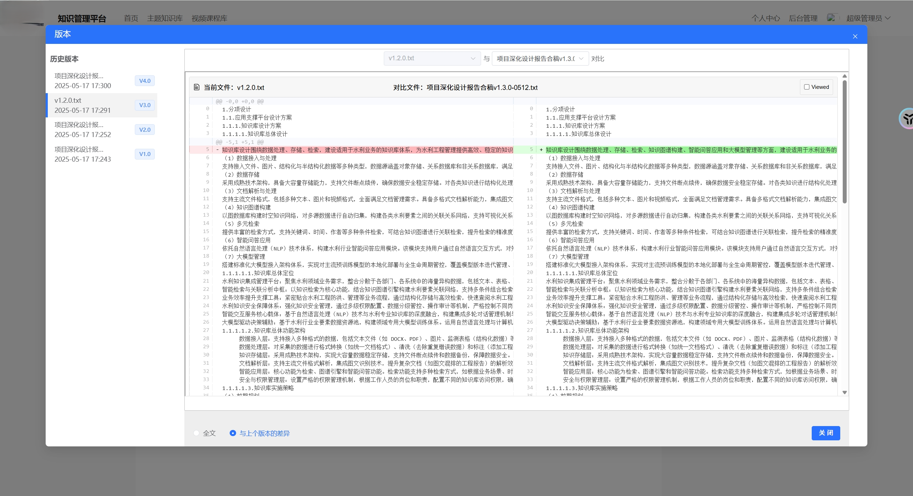Open the 主题知识库 menu item
This screenshot has width=913, height=496.
click(164, 18)
